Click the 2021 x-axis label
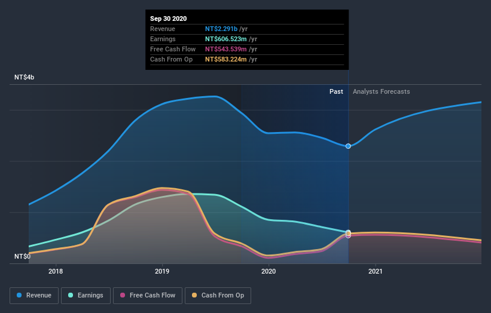This screenshot has width=491, height=313. (376, 271)
